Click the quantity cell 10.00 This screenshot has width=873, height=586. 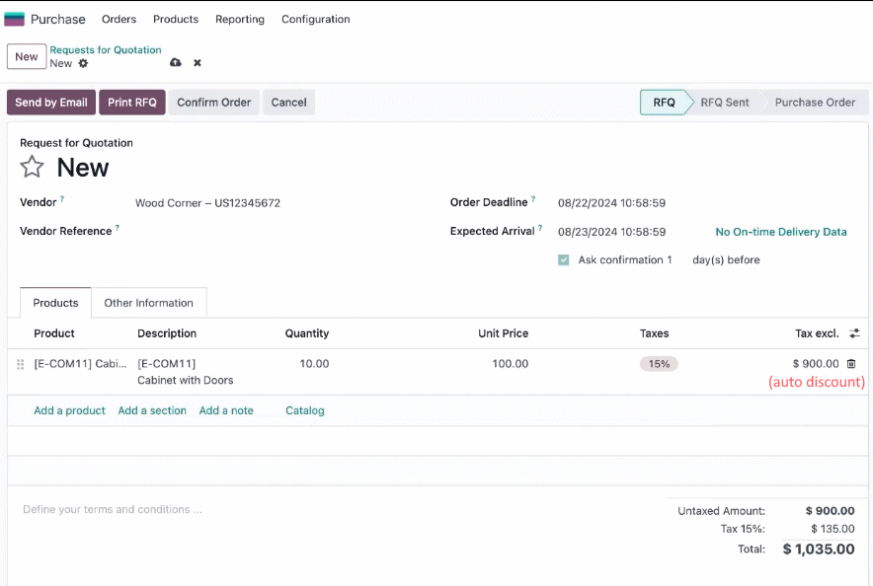pos(314,364)
